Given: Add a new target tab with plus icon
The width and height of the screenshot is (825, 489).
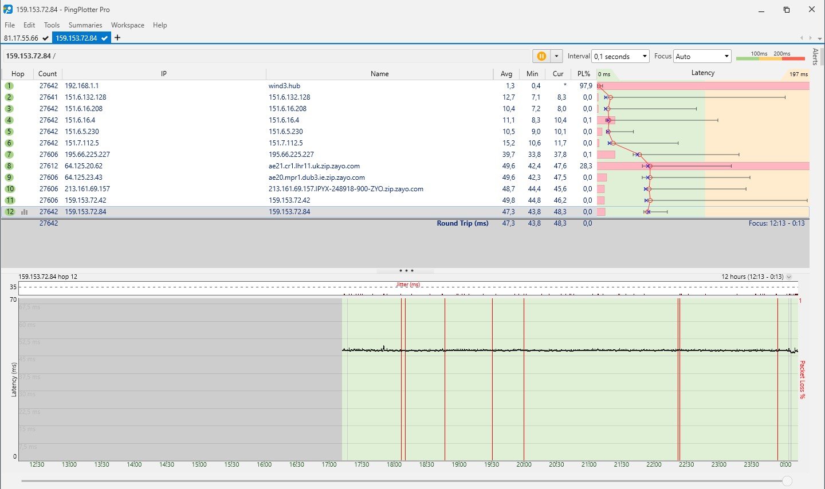Looking at the screenshot, I should tap(117, 38).
